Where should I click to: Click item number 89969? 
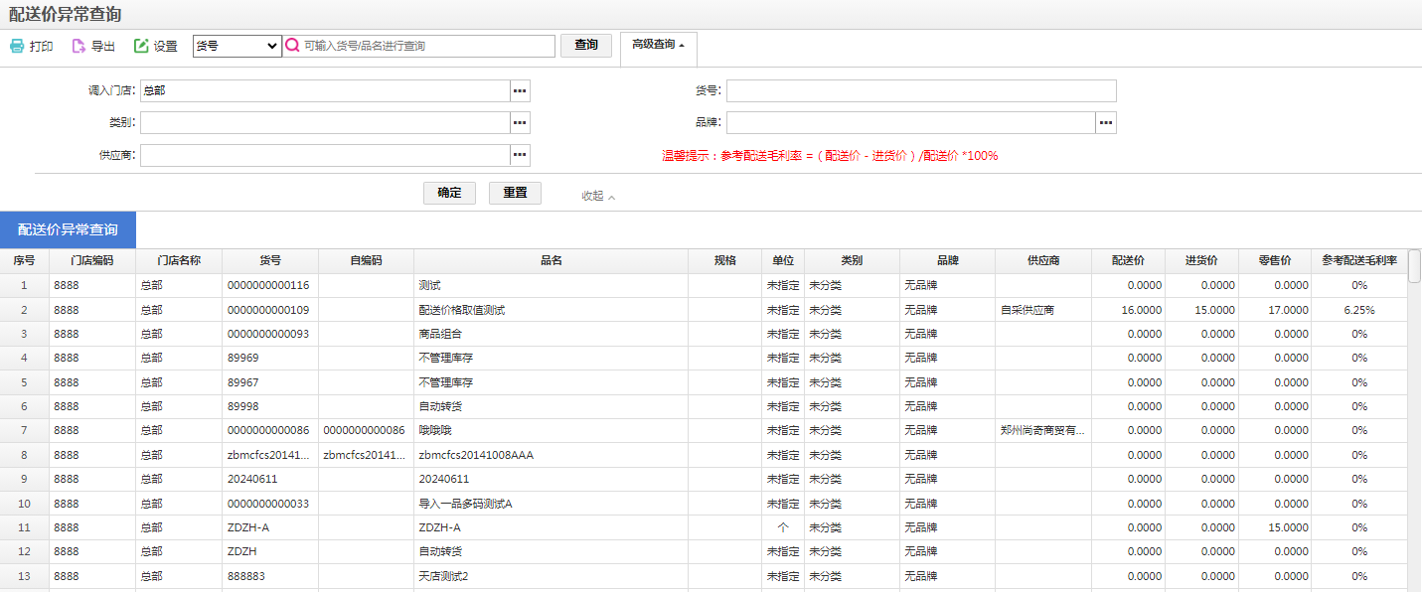point(242,359)
